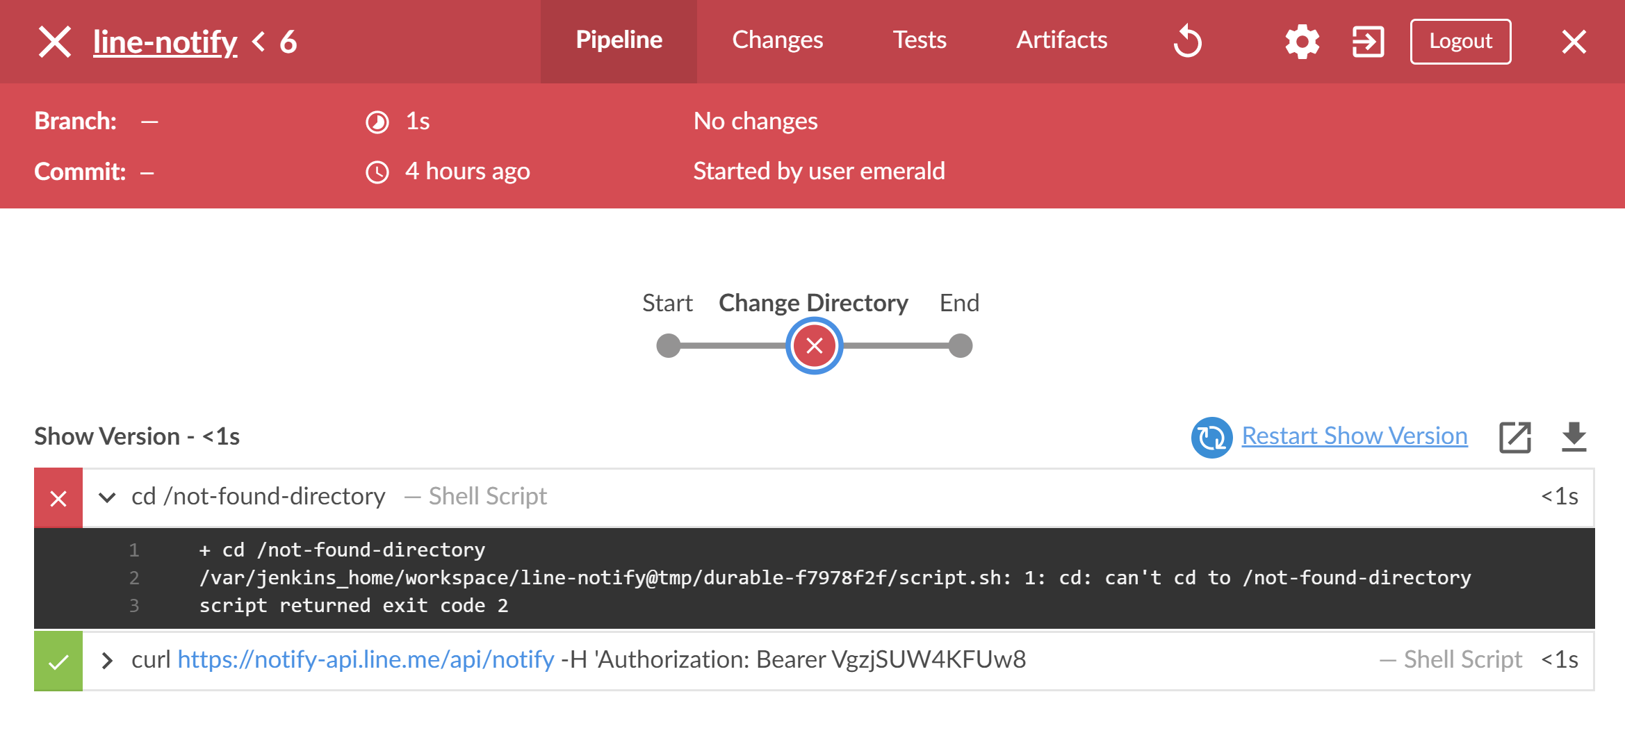Expand the curl notify-api step

[x=107, y=660]
